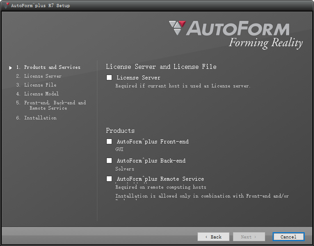Jump to step 5 Front-end, Back-end and Remote Service

pos(51,105)
